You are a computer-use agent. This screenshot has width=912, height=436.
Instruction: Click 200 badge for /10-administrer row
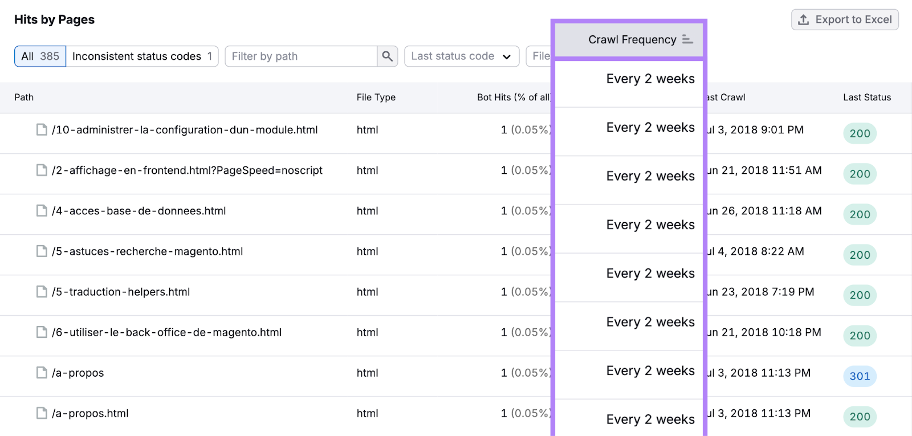[860, 133]
